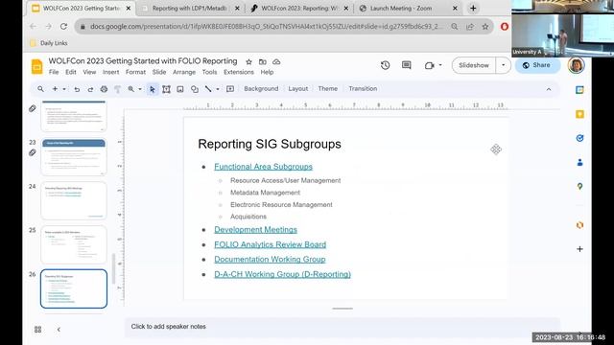Check the cloud save status icon
Image resolution: width=614 pixels, height=345 pixels.
pos(276,61)
